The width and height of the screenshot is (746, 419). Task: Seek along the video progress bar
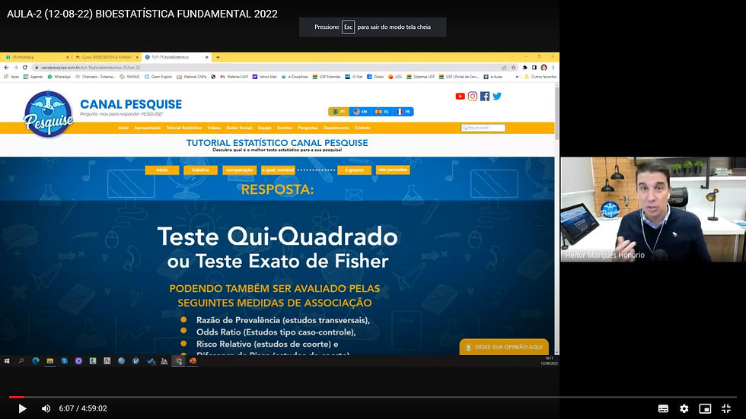[x=373, y=397]
